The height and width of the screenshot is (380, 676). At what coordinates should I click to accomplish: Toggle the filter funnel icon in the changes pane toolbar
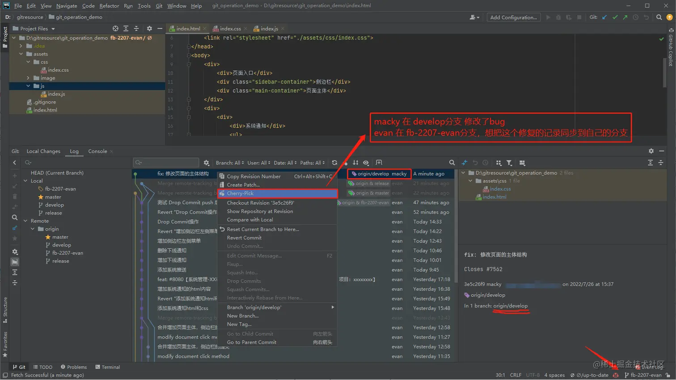(509, 163)
